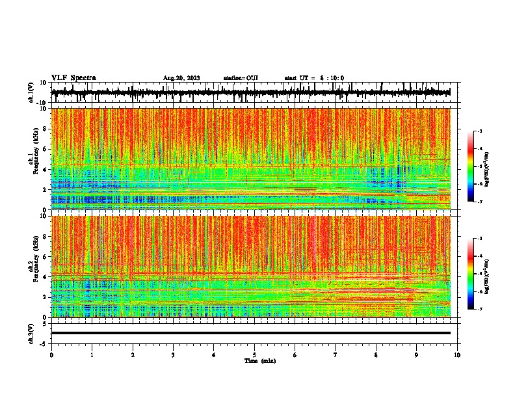Image resolution: width=515 pixels, height=398 pixels.
Task: Click the ch.1 spectrogram color scale bar
Action: click(x=470, y=166)
